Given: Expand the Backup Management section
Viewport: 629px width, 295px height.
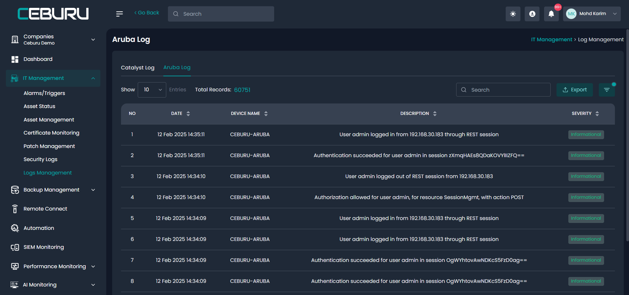Looking at the screenshot, I should 93,190.
